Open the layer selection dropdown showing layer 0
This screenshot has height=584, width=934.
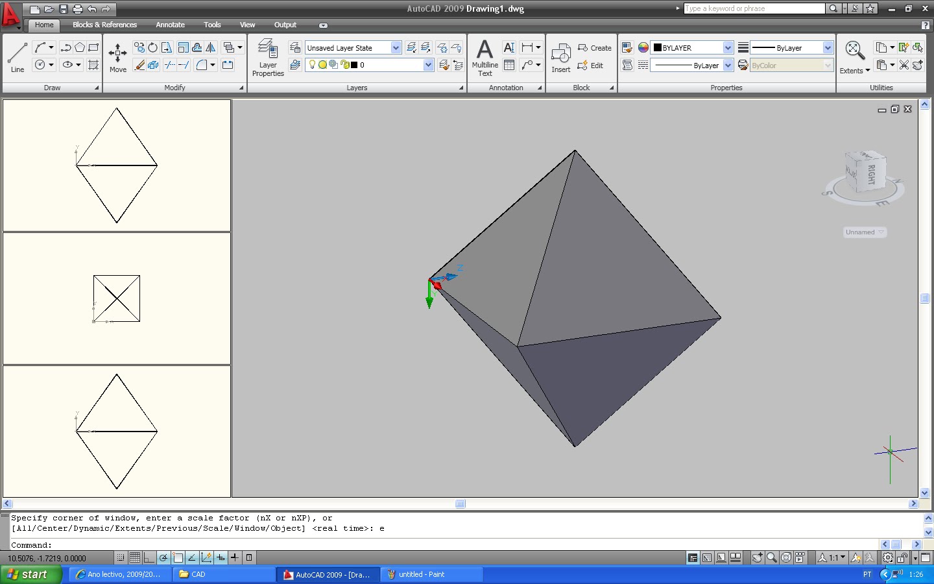pyautogui.click(x=428, y=65)
